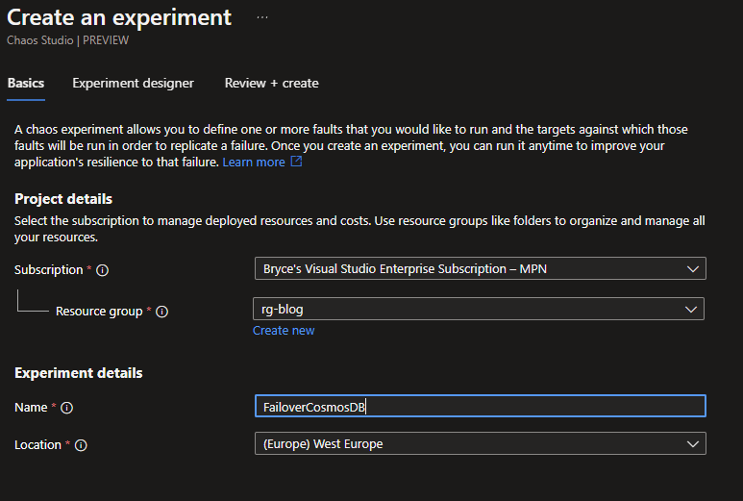Screen dimensions: 743x501
Task: Expand the Location dropdown showing West Europe
Action: click(480, 444)
